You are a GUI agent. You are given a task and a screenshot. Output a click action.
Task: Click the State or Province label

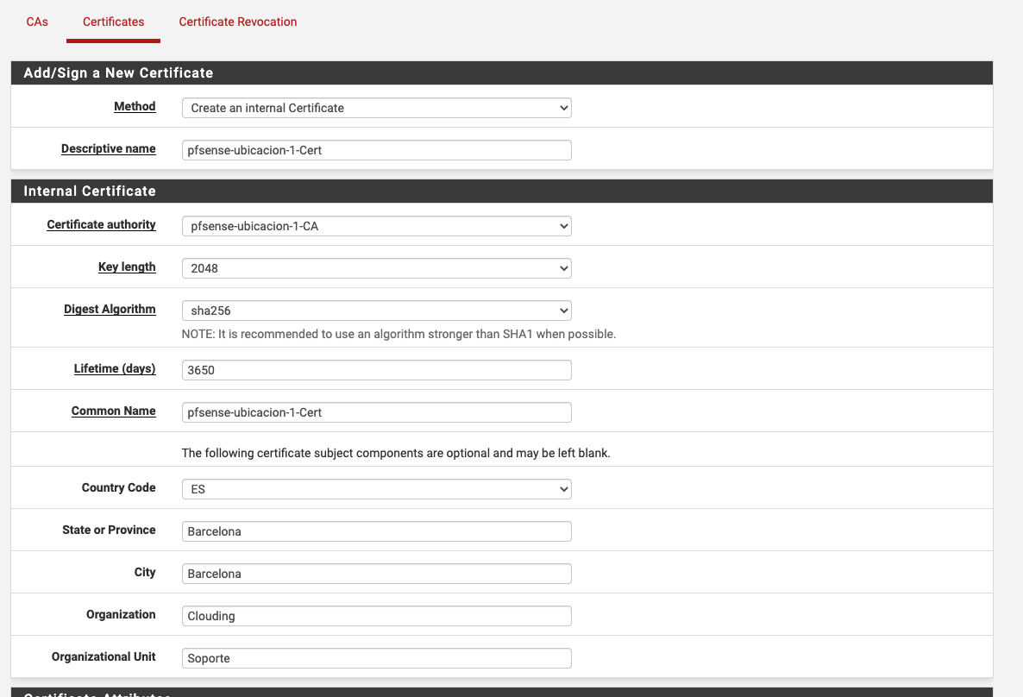click(109, 530)
